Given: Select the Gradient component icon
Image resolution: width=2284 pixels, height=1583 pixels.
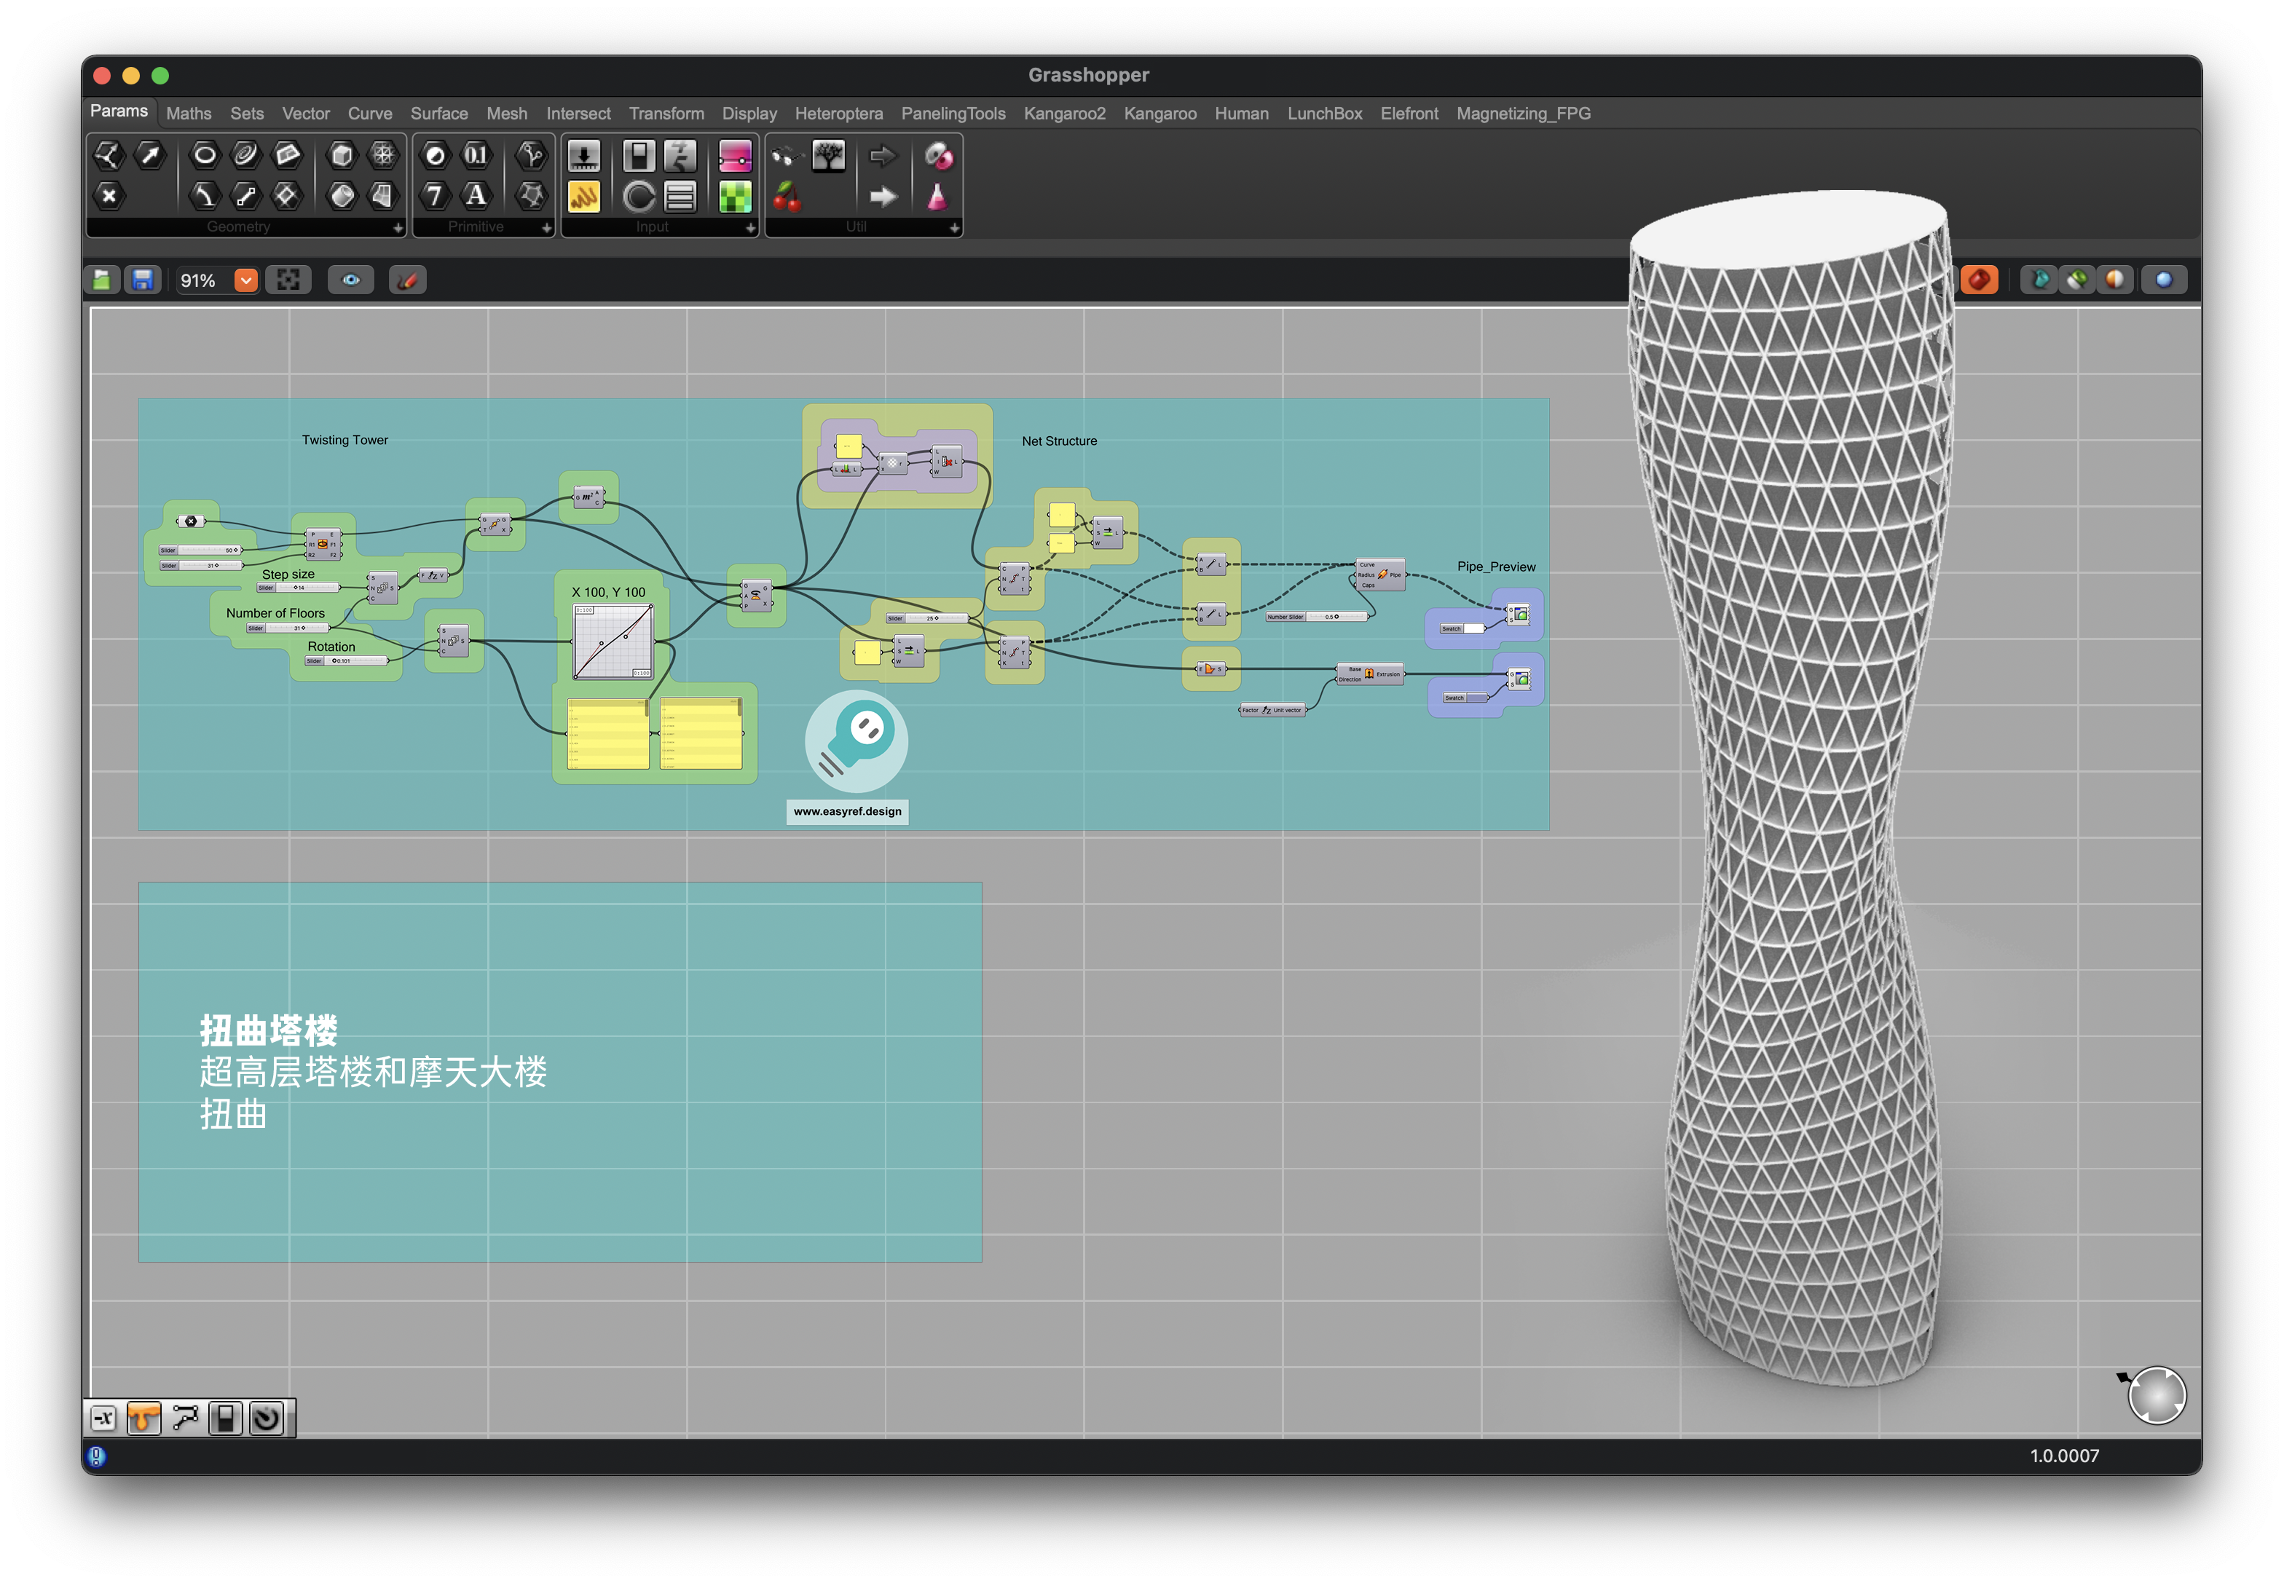Looking at the screenshot, I should 734,156.
